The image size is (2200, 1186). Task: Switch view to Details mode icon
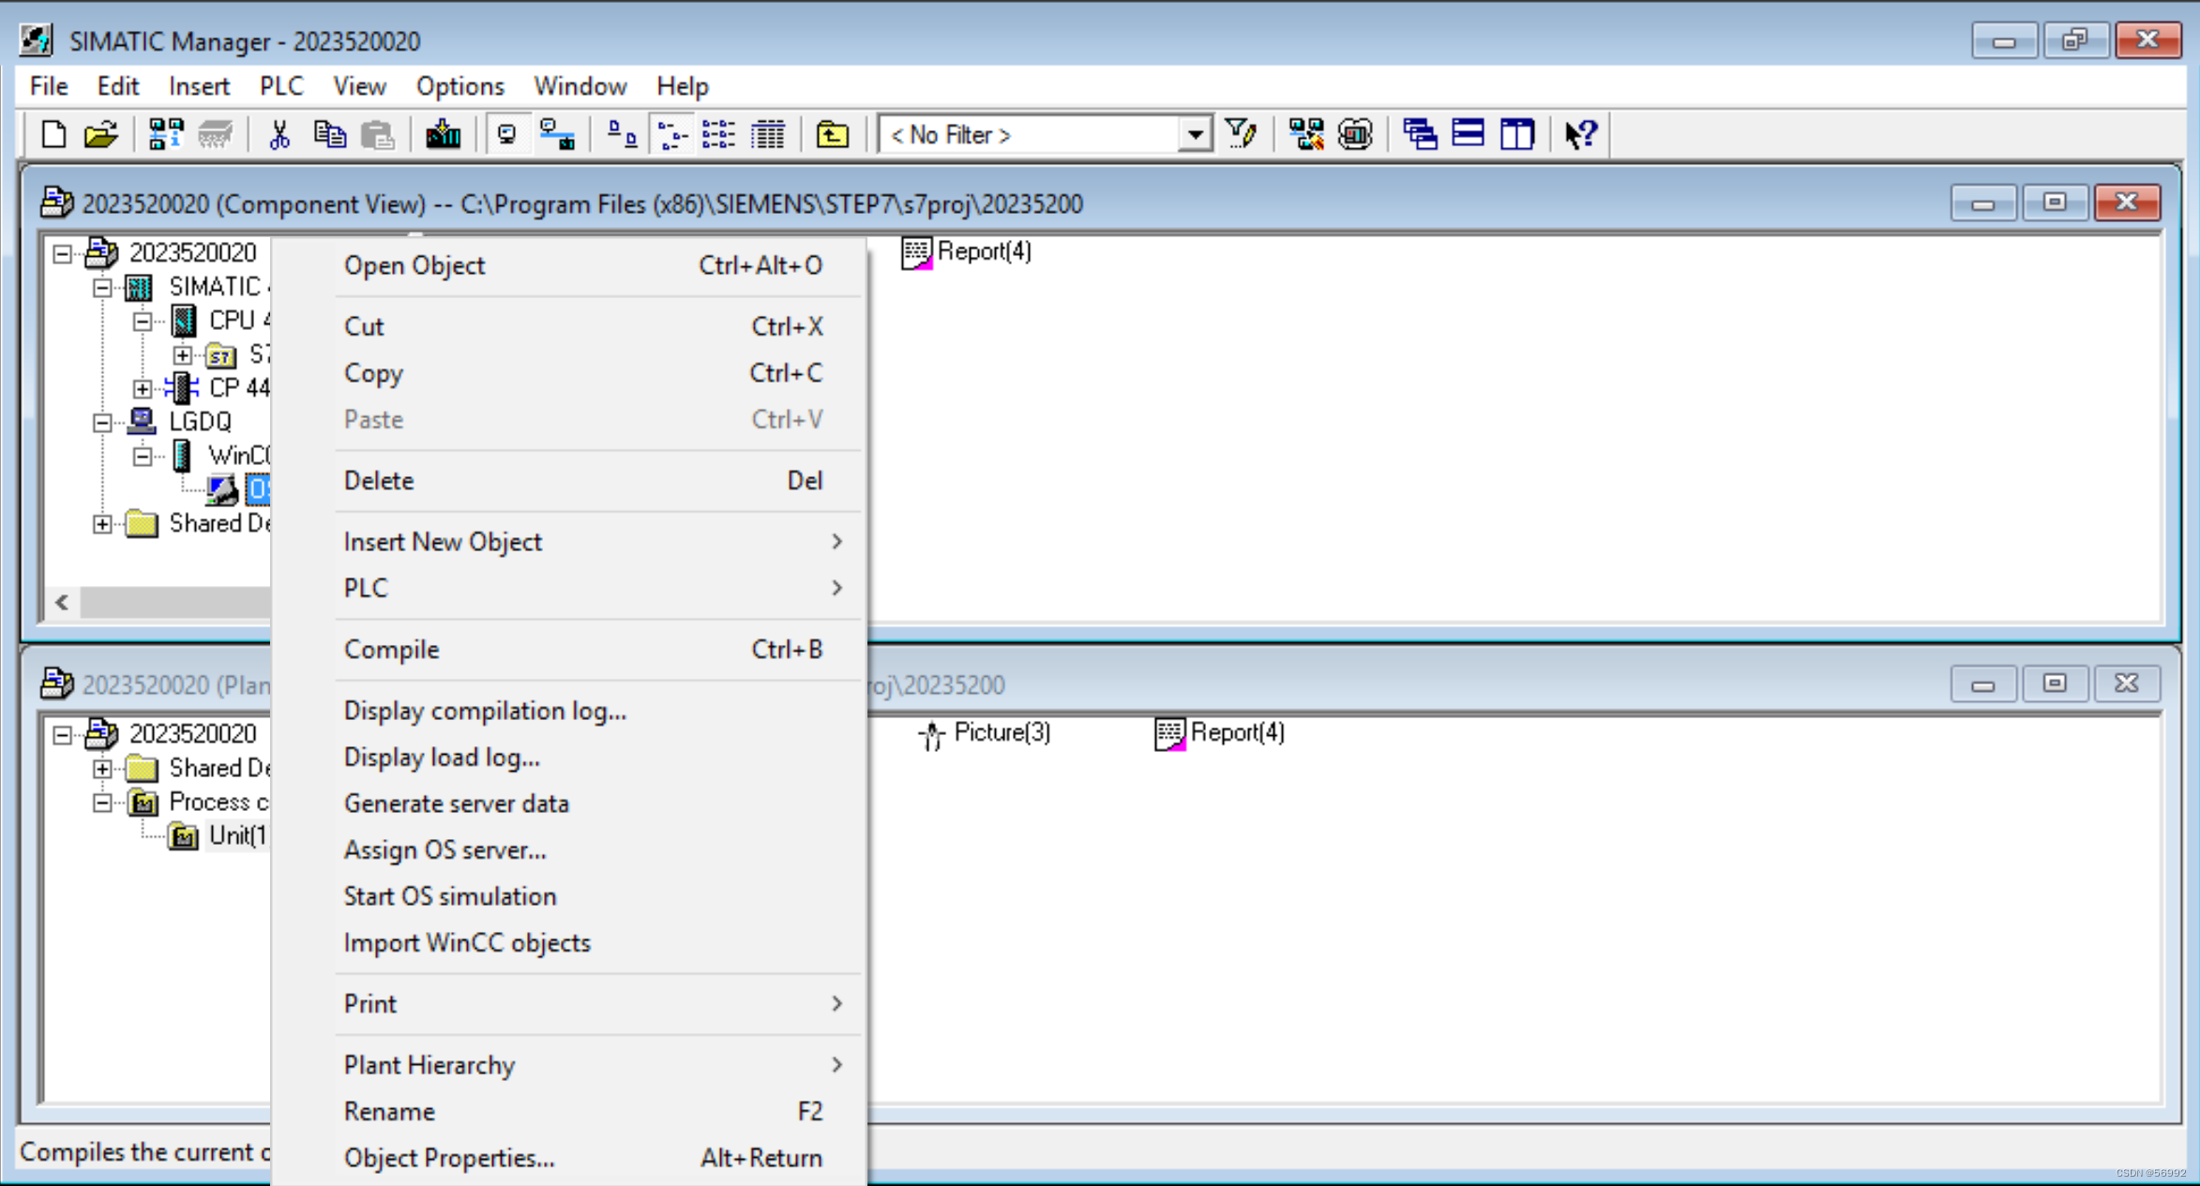click(x=768, y=133)
